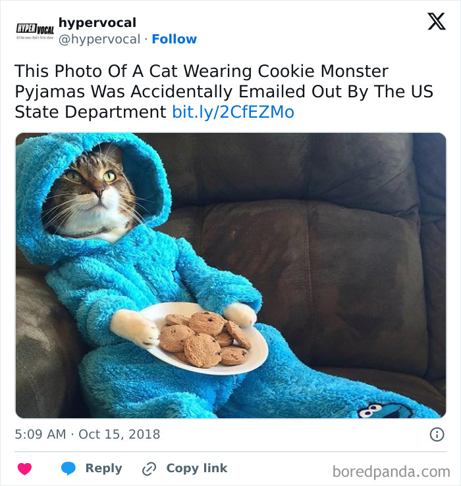Image resolution: width=461 pixels, height=486 pixels.
Task: Open the bit.ly/2CfEZMo link
Action: (233, 112)
